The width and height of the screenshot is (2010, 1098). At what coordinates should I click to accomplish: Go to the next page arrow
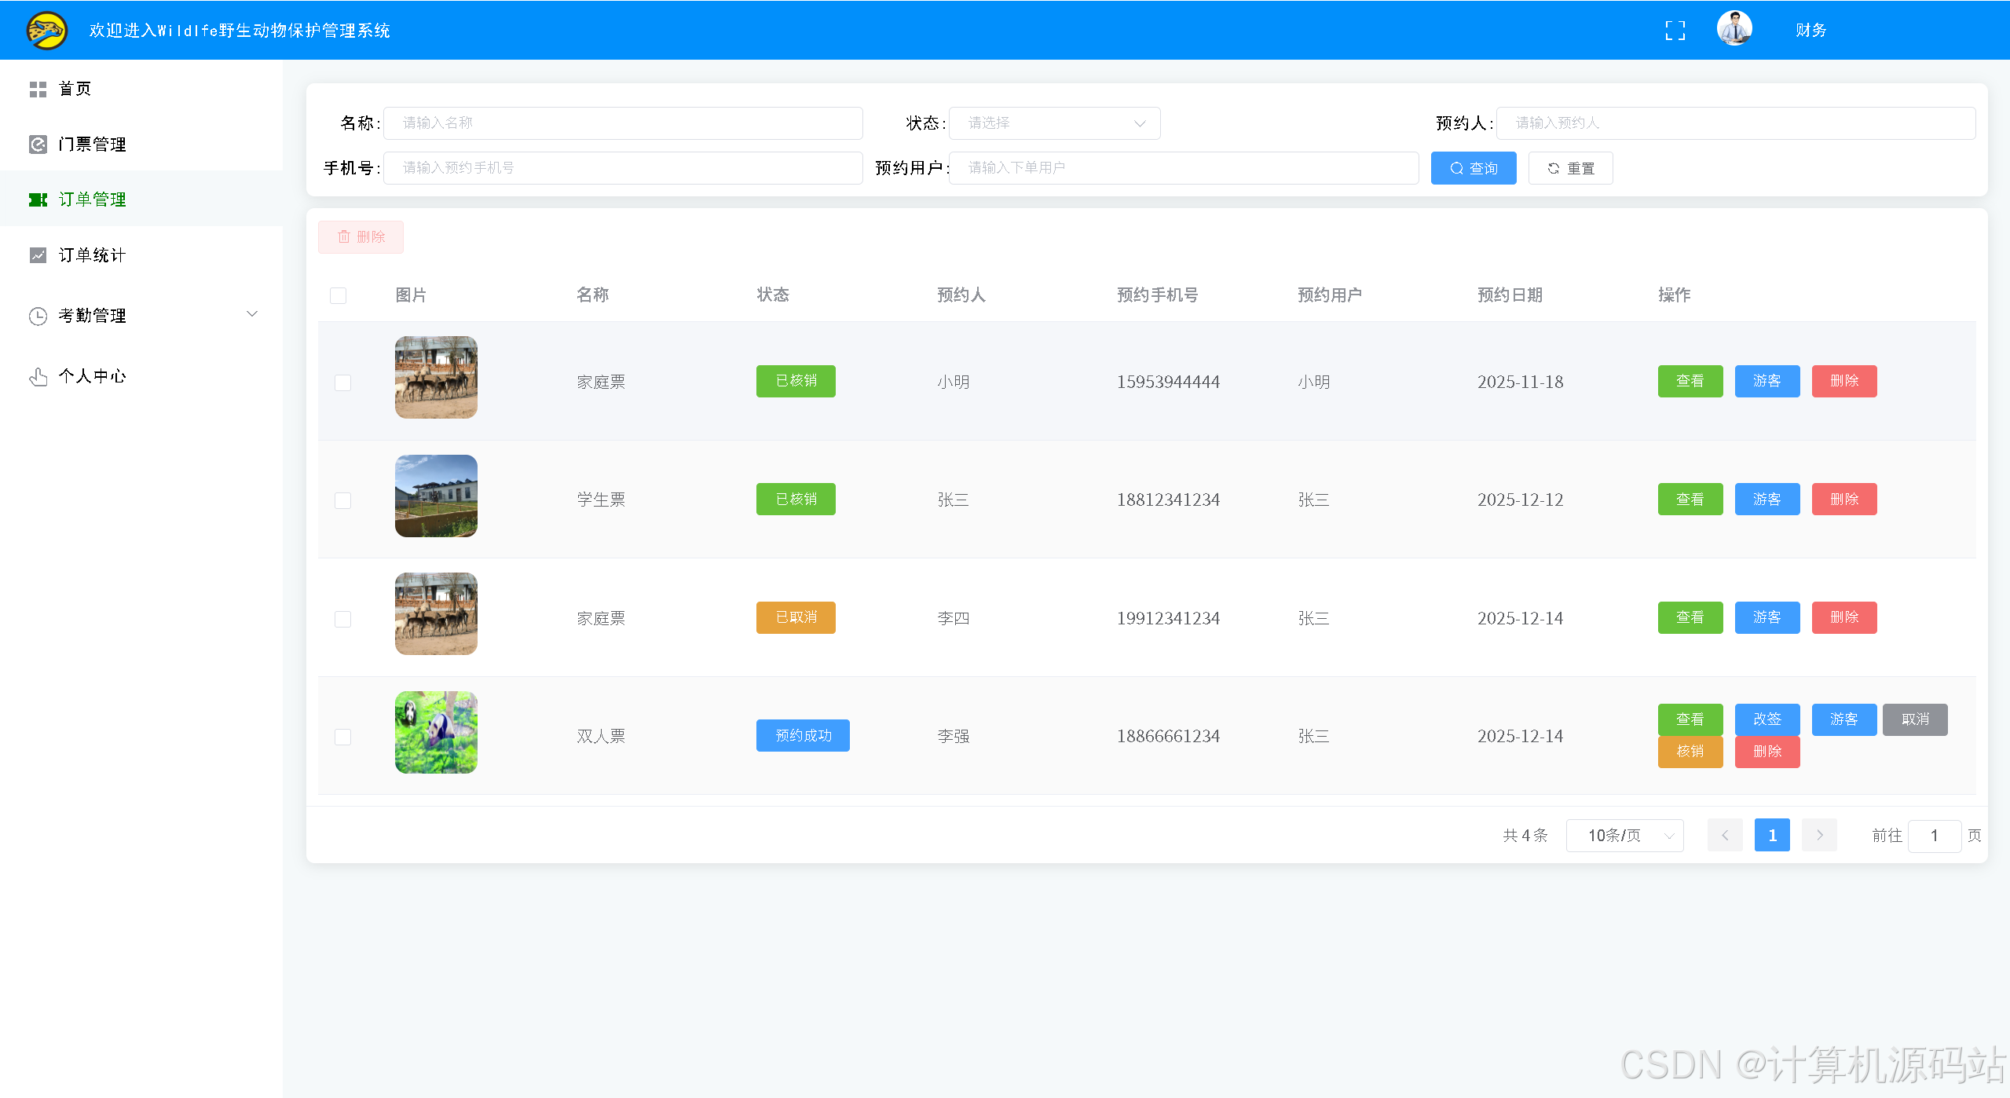1818,835
